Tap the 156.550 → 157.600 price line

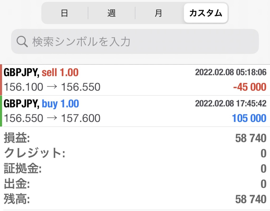tap(52, 118)
